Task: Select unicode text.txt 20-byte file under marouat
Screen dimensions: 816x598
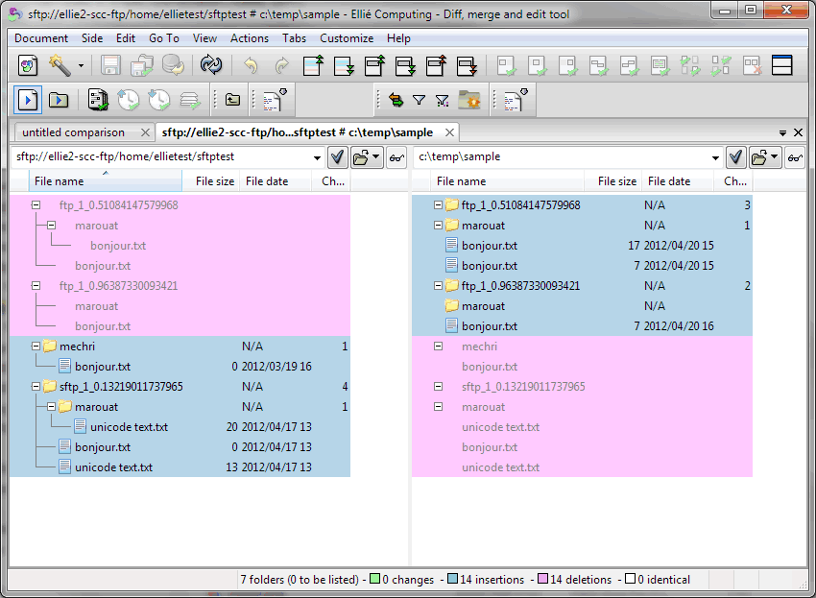Action: tap(129, 427)
